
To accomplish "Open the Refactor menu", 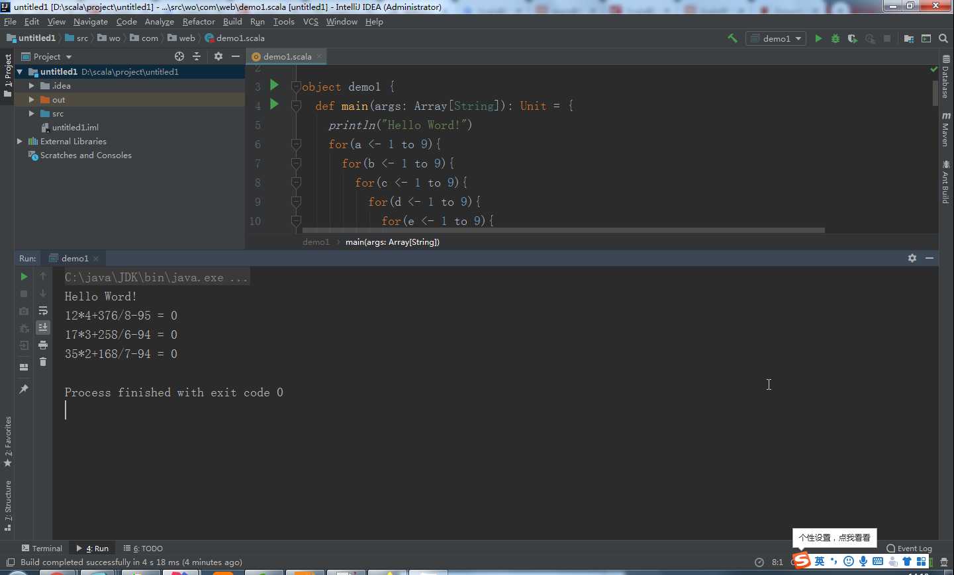I will tap(199, 21).
